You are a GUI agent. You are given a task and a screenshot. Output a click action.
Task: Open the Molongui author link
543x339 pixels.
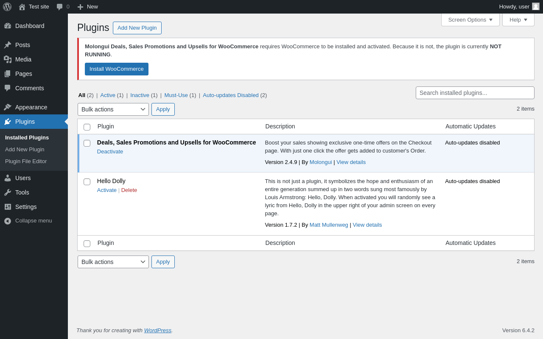tap(321, 162)
